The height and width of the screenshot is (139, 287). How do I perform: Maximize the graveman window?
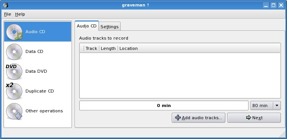coord(273,5)
